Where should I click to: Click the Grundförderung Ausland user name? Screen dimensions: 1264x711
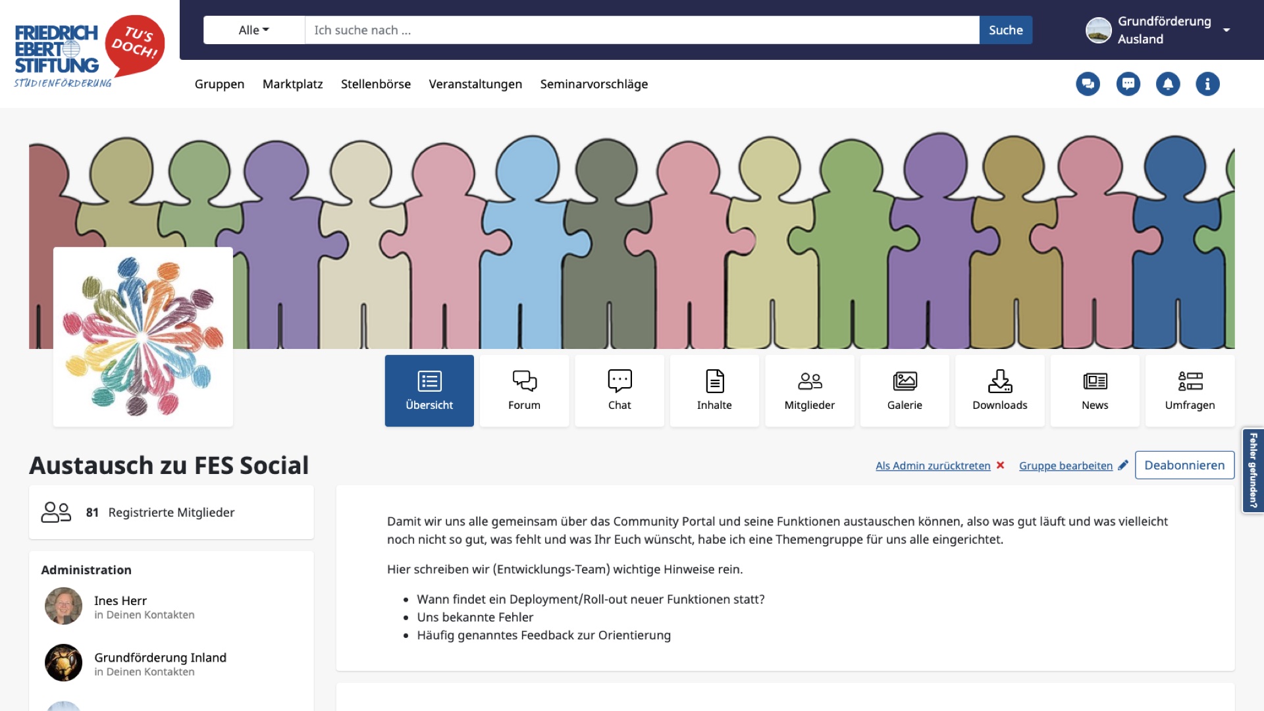1164,30
